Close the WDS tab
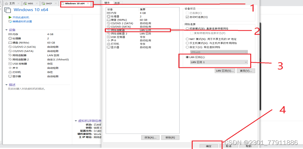 (37, 3)
